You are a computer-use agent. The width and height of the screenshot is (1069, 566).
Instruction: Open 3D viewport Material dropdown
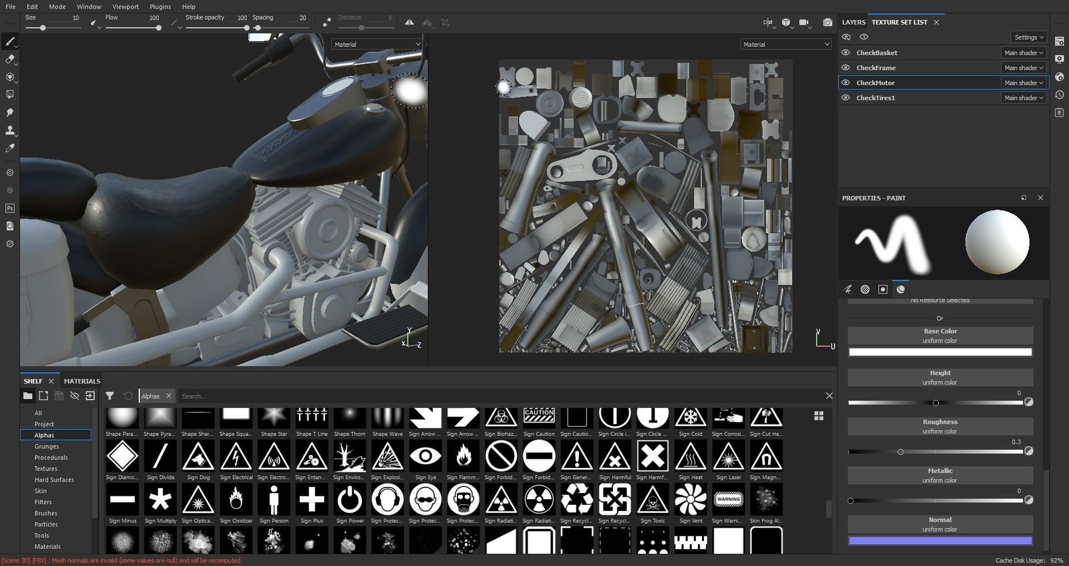(377, 44)
